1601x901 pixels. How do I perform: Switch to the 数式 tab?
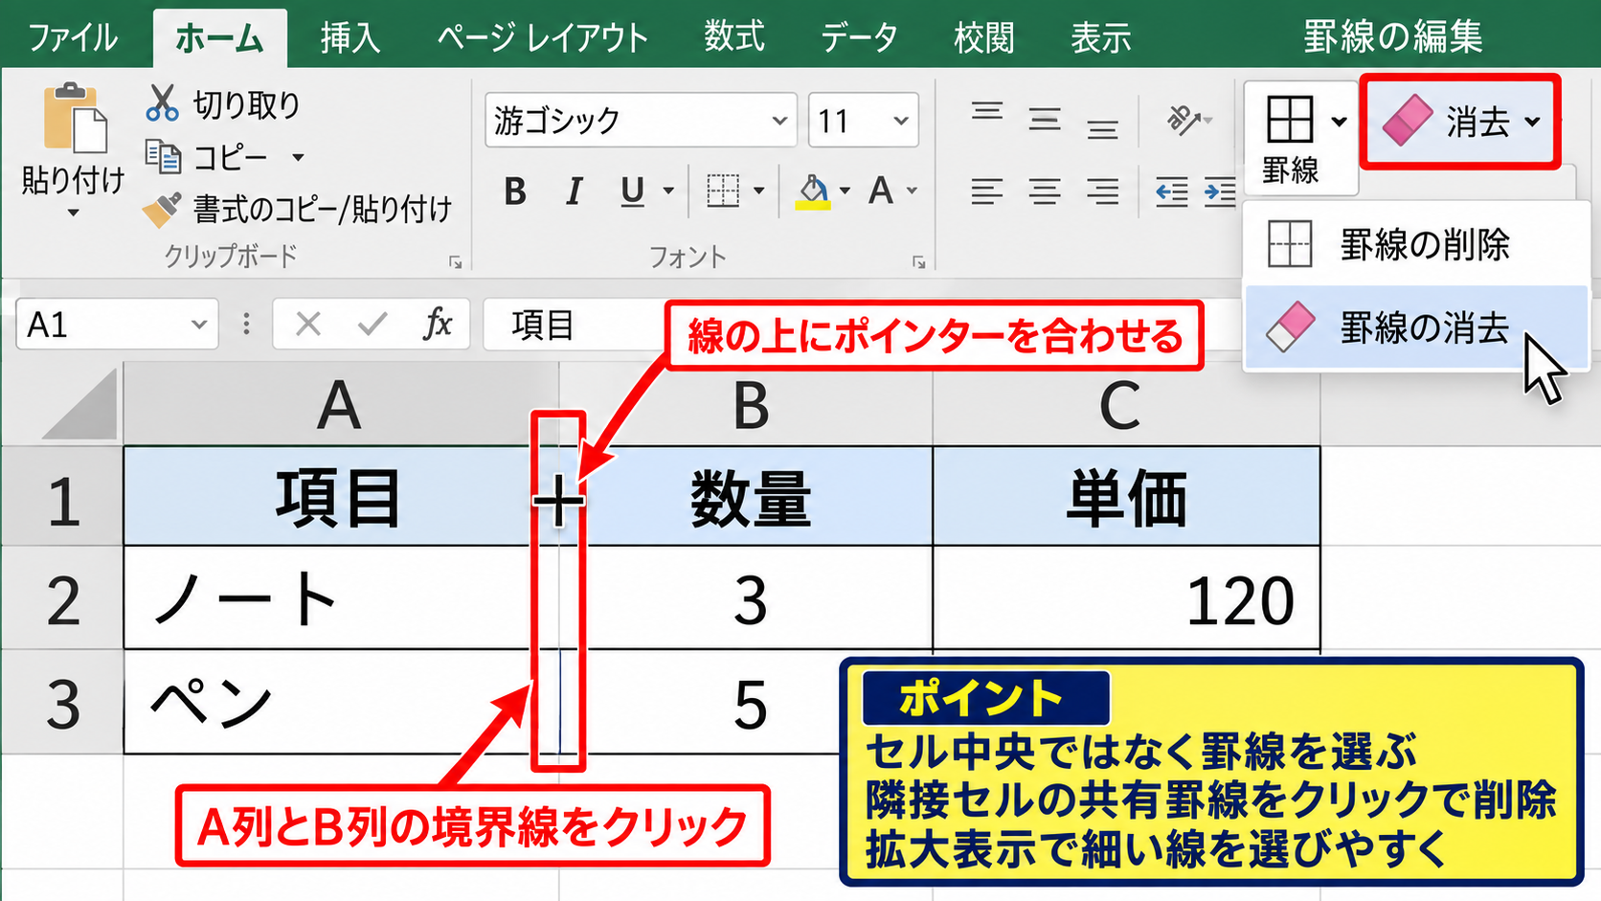click(x=734, y=36)
